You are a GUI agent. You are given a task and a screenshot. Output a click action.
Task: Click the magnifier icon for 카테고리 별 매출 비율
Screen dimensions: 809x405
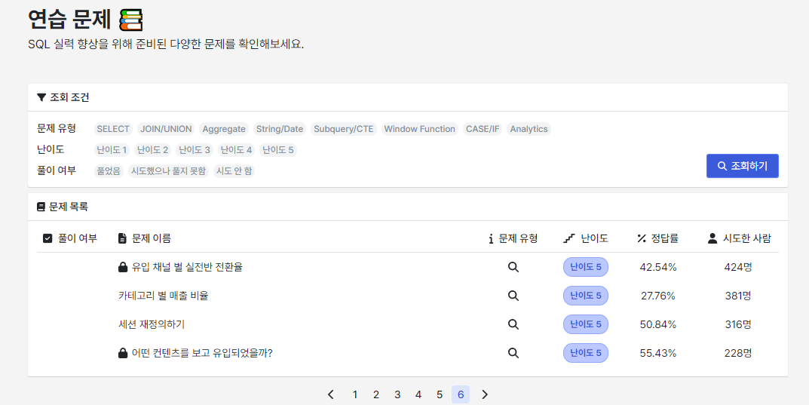513,296
